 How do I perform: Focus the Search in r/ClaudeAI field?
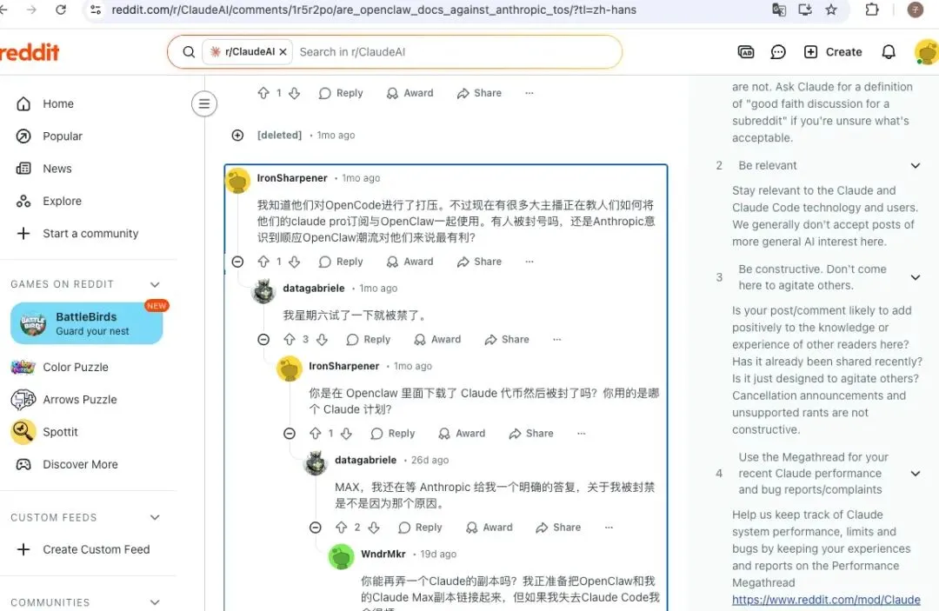point(455,52)
